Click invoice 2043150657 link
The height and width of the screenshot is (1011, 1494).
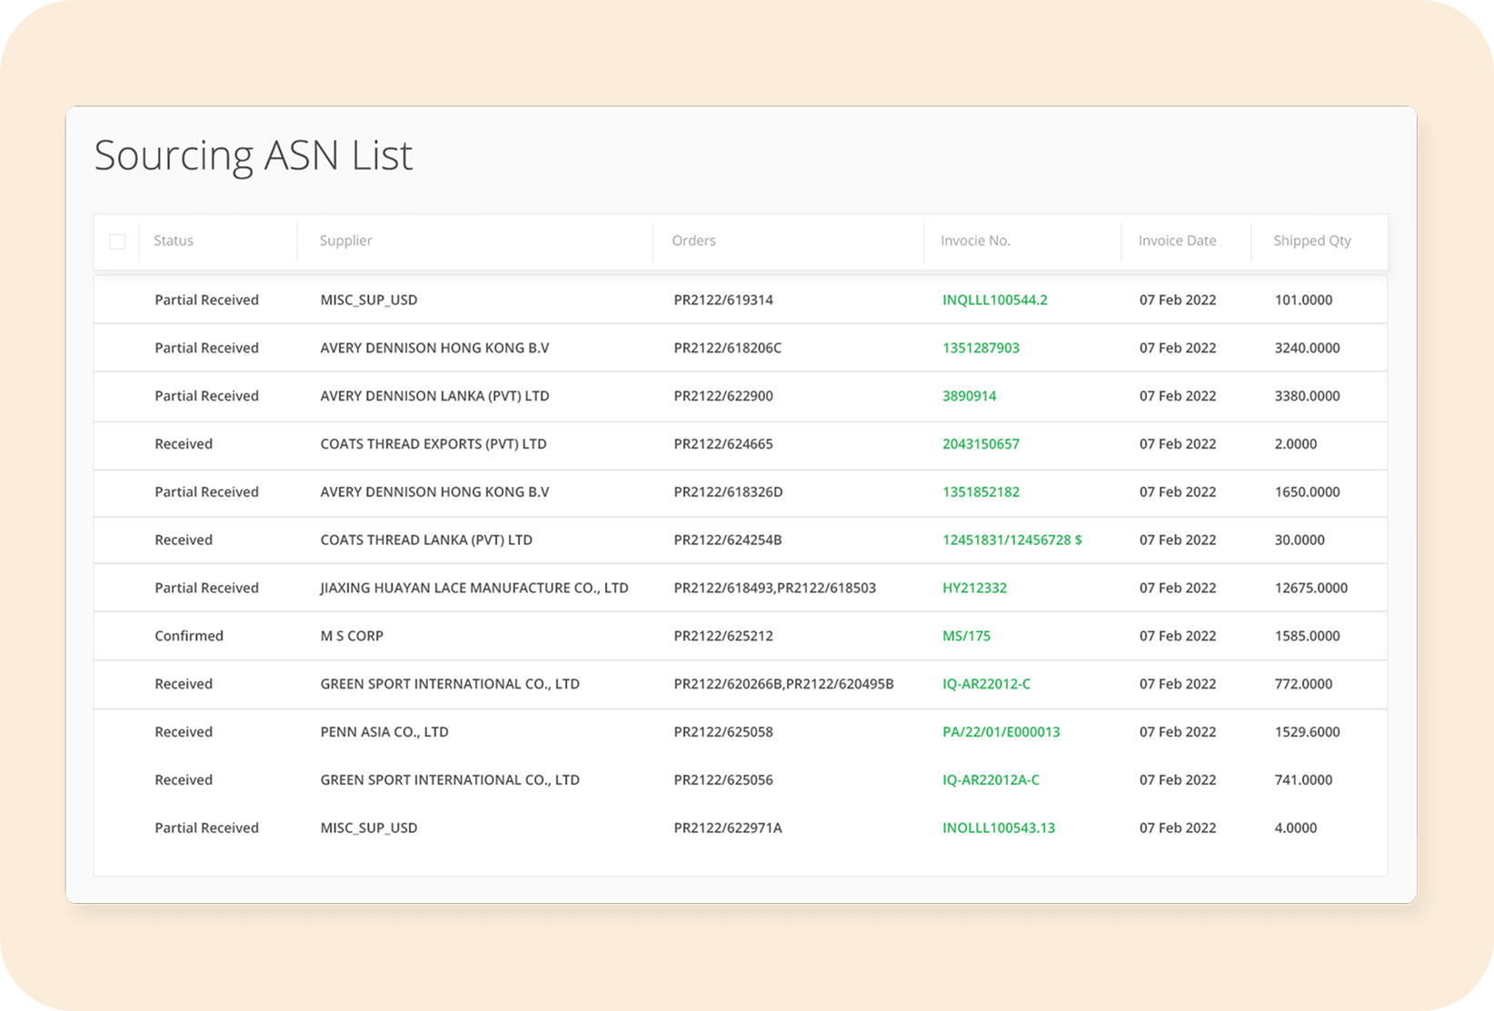coord(981,444)
